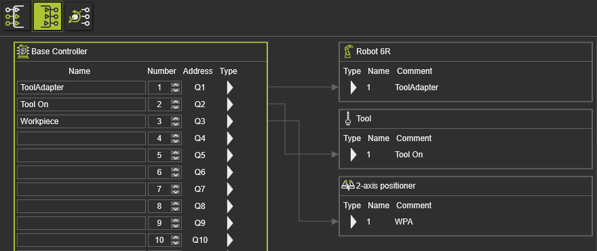Click the Tool panel title
Viewport: 597px width, 251px height.
click(364, 119)
